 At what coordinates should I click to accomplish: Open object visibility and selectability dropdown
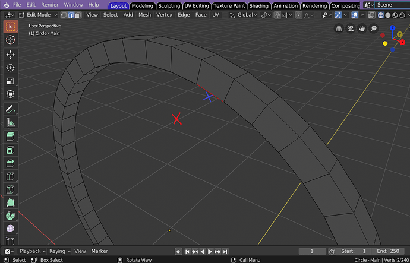[326, 15]
